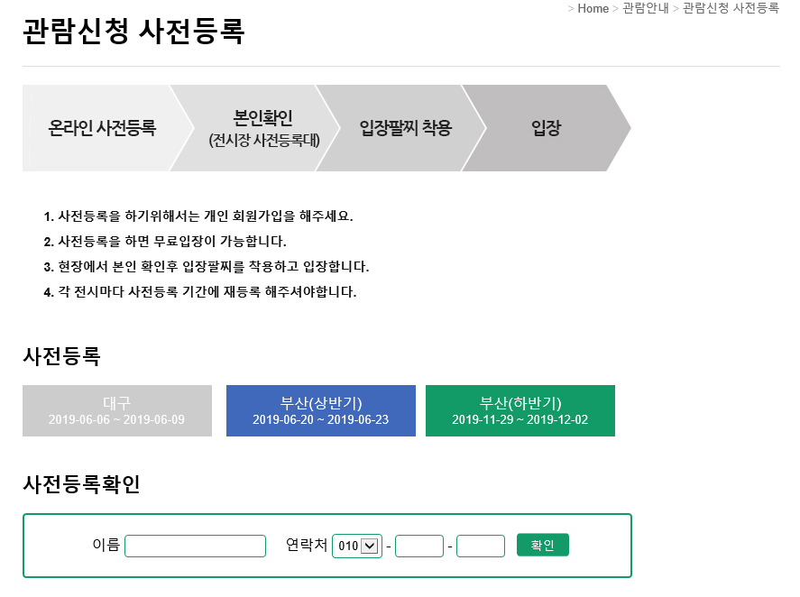Click instruction line 3 about 입장팔찌
This screenshot has height=597, width=800.
207,266
